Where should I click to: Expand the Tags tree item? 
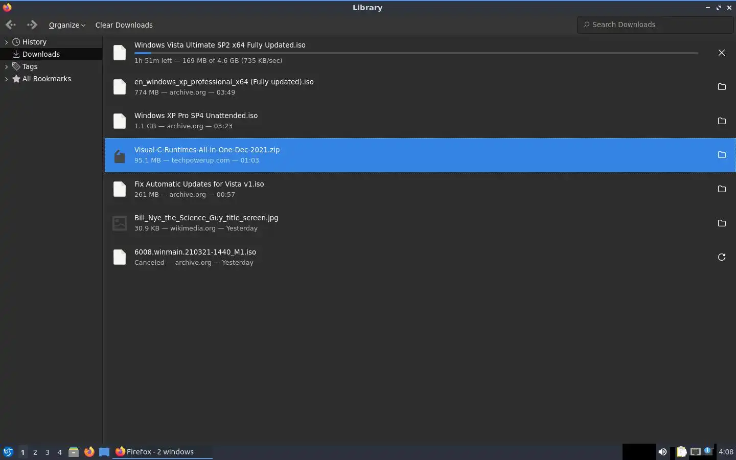point(6,66)
